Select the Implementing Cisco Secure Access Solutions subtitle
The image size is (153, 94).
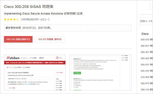click(x=43, y=13)
